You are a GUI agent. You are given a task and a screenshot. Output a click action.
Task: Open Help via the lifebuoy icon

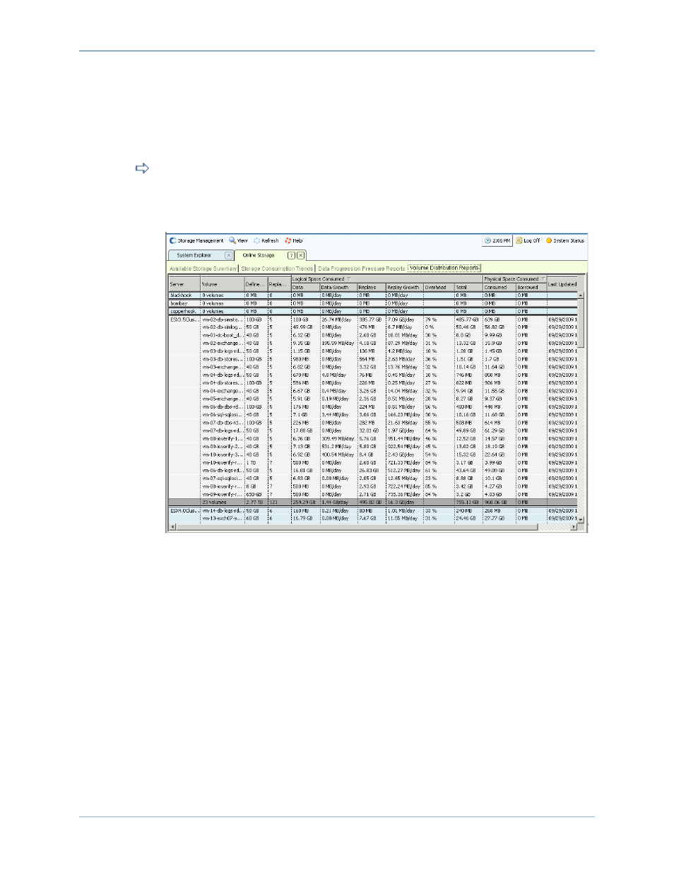pyautogui.click(x=288, y=241)
